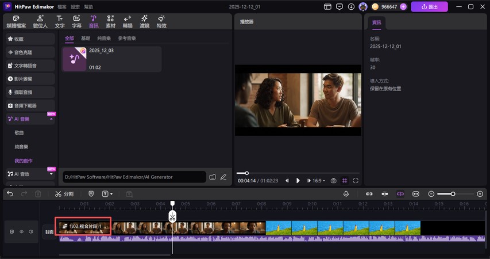Mute the track with speaker icon
This screenshot has height=259, width=490.
(31, 232)
